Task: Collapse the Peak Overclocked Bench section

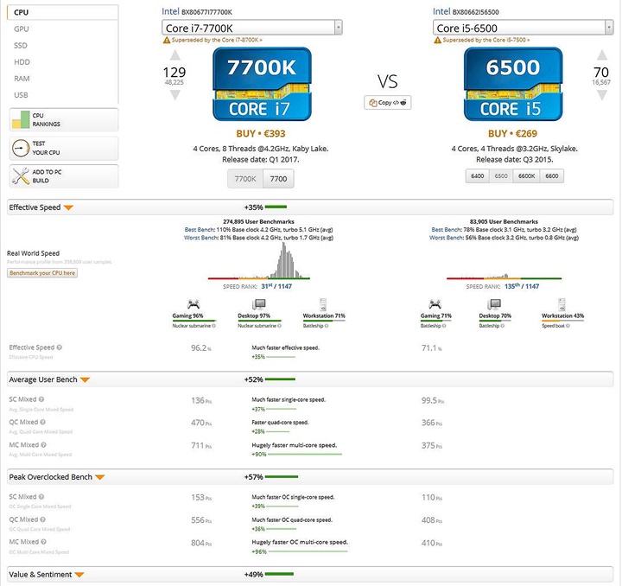Action: pyautogui.click(x=100, y=477)
